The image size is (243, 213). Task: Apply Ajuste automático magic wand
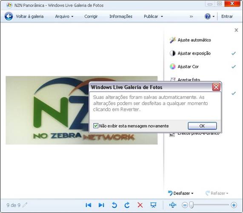190,40
